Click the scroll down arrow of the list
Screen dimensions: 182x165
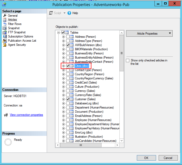point(122,141)
